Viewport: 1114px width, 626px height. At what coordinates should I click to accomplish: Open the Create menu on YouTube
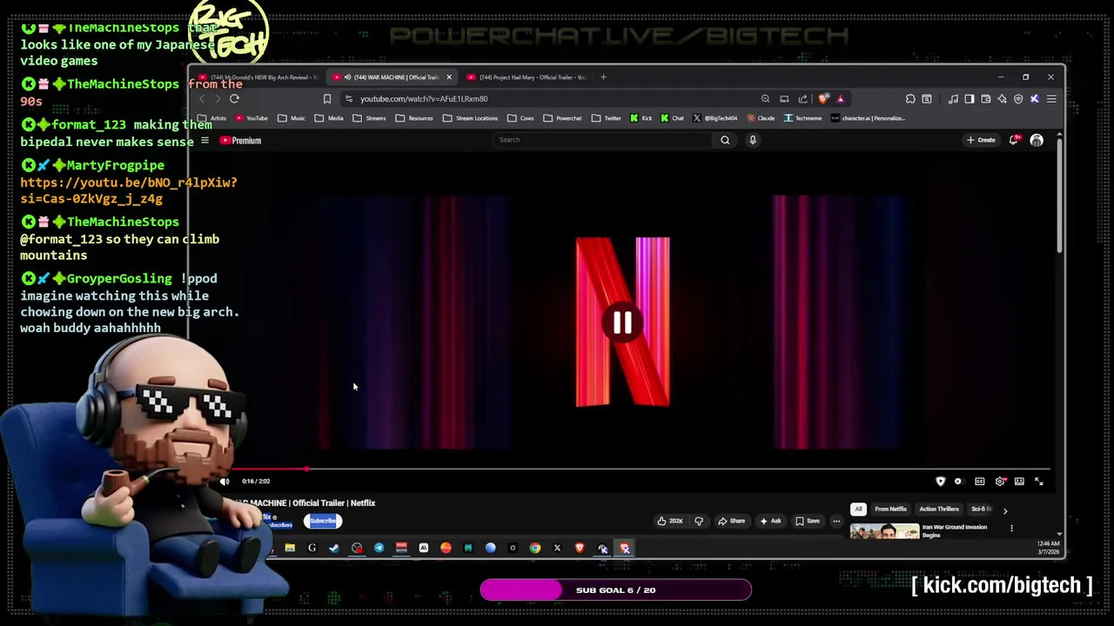click(981, 140)
